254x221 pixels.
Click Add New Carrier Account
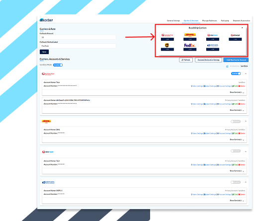coord(236,60)
